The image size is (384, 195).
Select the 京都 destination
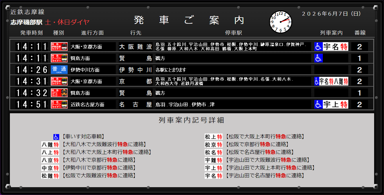point(136,81)
